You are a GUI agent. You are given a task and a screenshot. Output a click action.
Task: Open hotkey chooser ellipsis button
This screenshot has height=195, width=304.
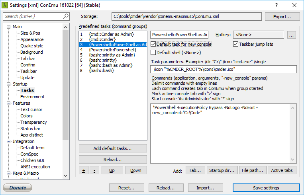[x=291, y=35]
